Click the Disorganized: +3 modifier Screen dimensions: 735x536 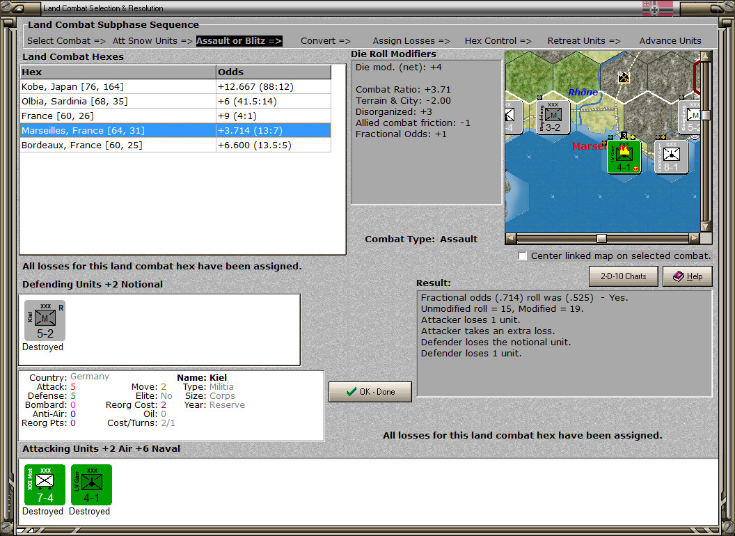(x=394, y=112)
